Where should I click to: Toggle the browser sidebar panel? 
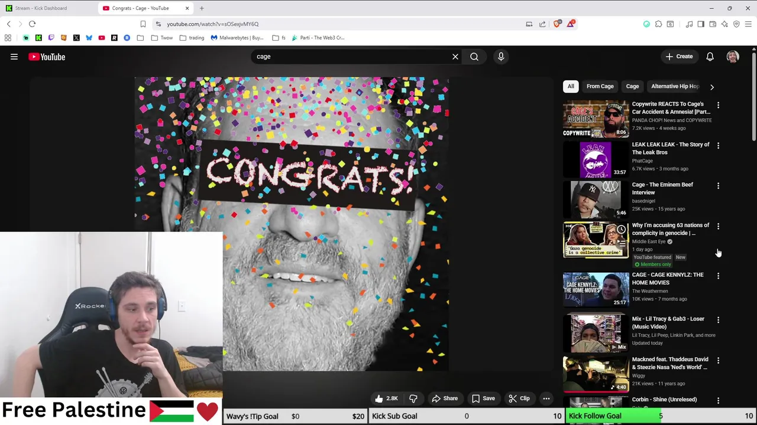pos(701,24)
